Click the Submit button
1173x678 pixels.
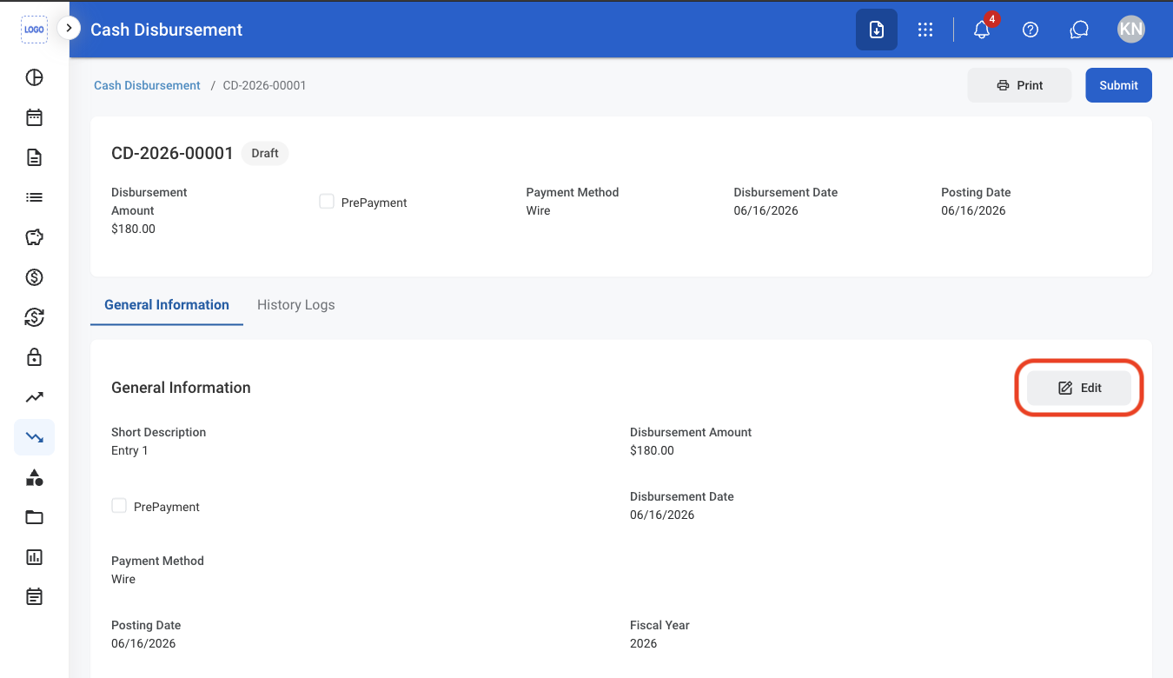pyautogui.click(x=1118, y=85)
